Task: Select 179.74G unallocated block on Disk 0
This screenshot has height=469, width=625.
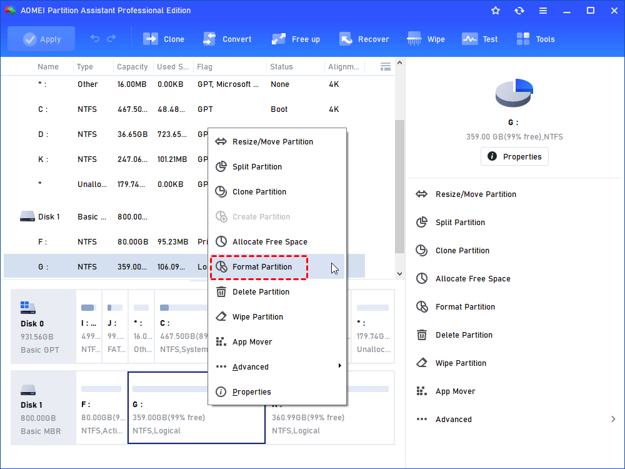Action: click(372, 326)
